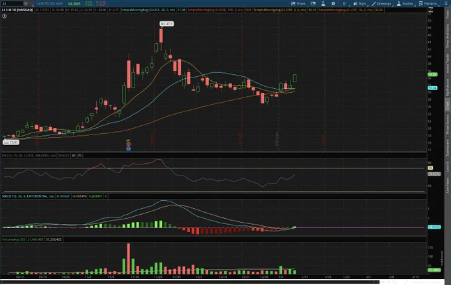Open the symbol selector dropdown arrow
451x285 pixels.
click(26, 3)
